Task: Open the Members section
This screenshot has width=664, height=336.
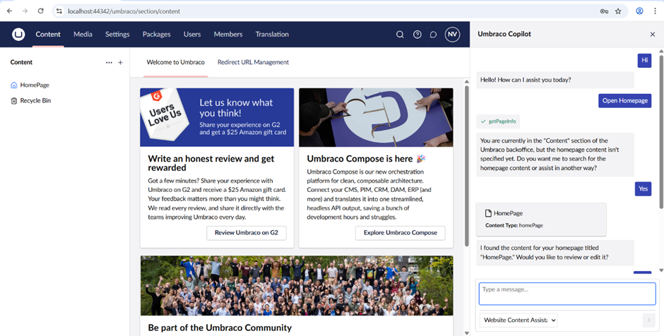Action: click(228, 35)
